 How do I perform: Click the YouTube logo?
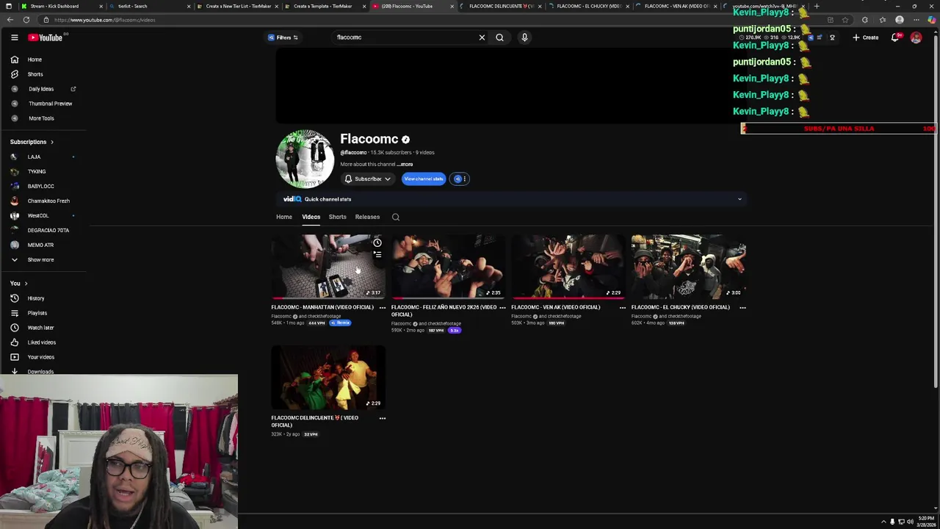[x=46, y=37]
